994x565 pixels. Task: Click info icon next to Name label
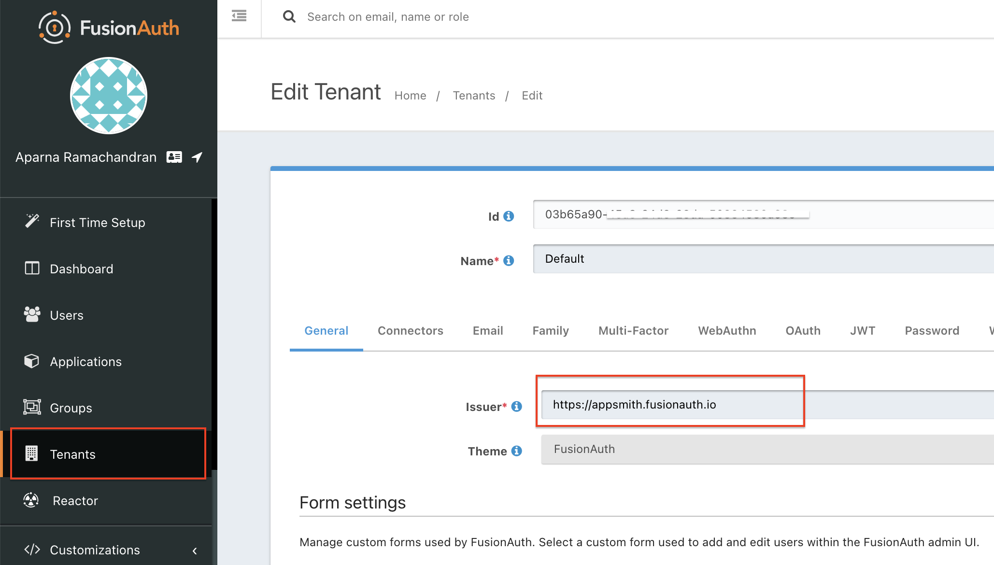[509, 261]
